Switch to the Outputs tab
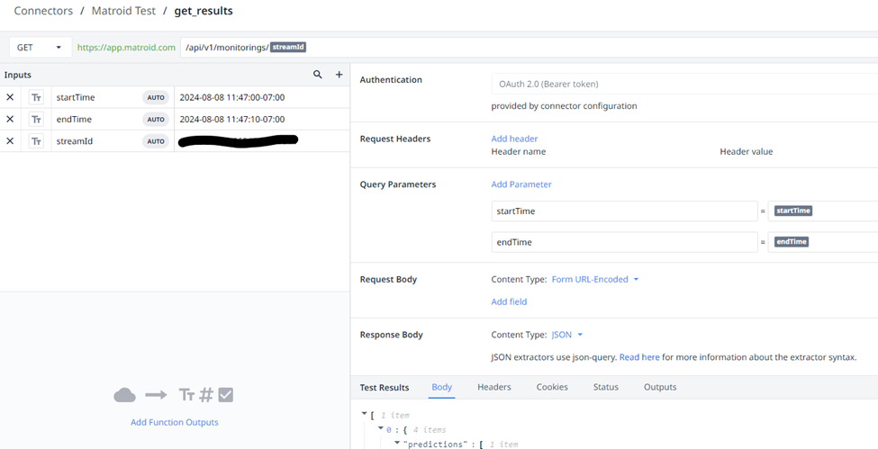Image resolution: width=878 pixels, height=449 pixels. [659, 387]
